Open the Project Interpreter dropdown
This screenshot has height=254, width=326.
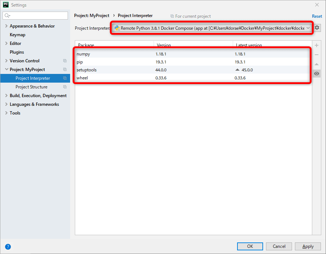212,28
